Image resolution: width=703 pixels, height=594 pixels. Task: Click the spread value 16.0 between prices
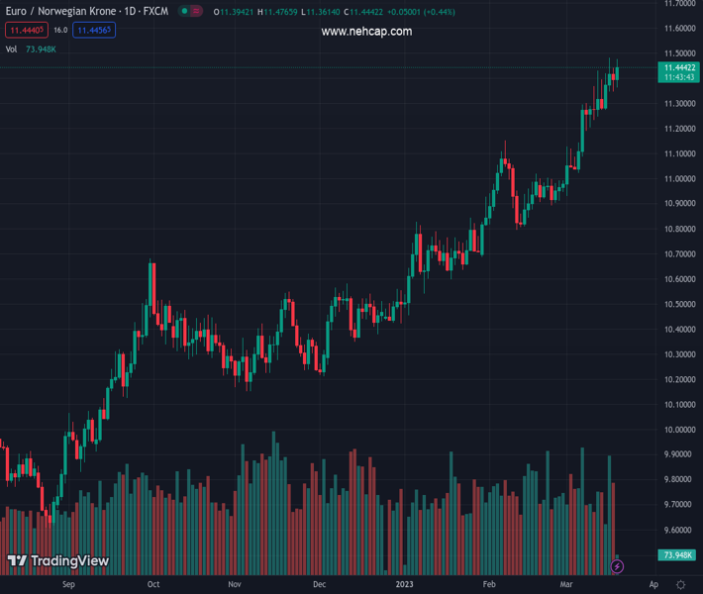[60, 31]
